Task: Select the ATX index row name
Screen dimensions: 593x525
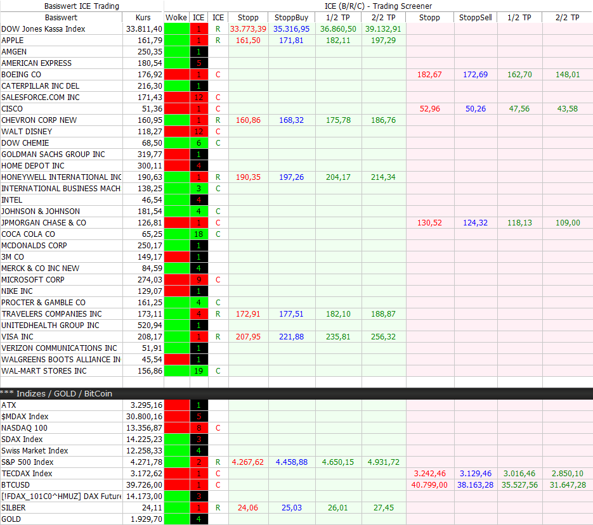Action: click(9, 405)
